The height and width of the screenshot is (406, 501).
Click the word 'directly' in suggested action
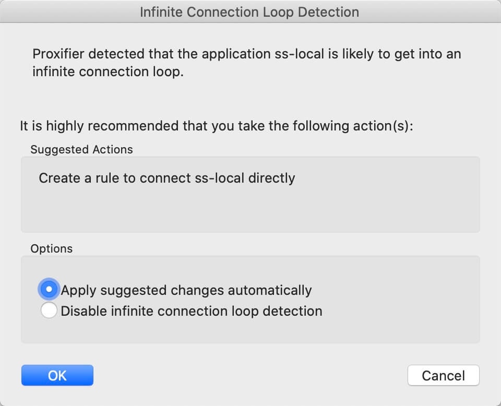(272, 178)
